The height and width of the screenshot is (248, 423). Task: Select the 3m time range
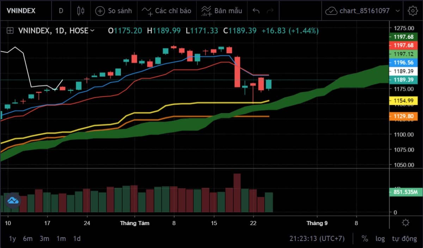point(44,239)
